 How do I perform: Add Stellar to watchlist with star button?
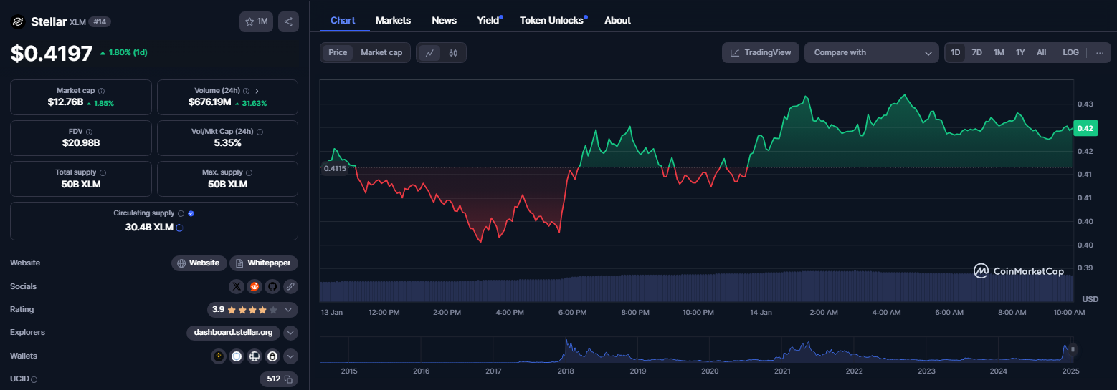(256, 21)
